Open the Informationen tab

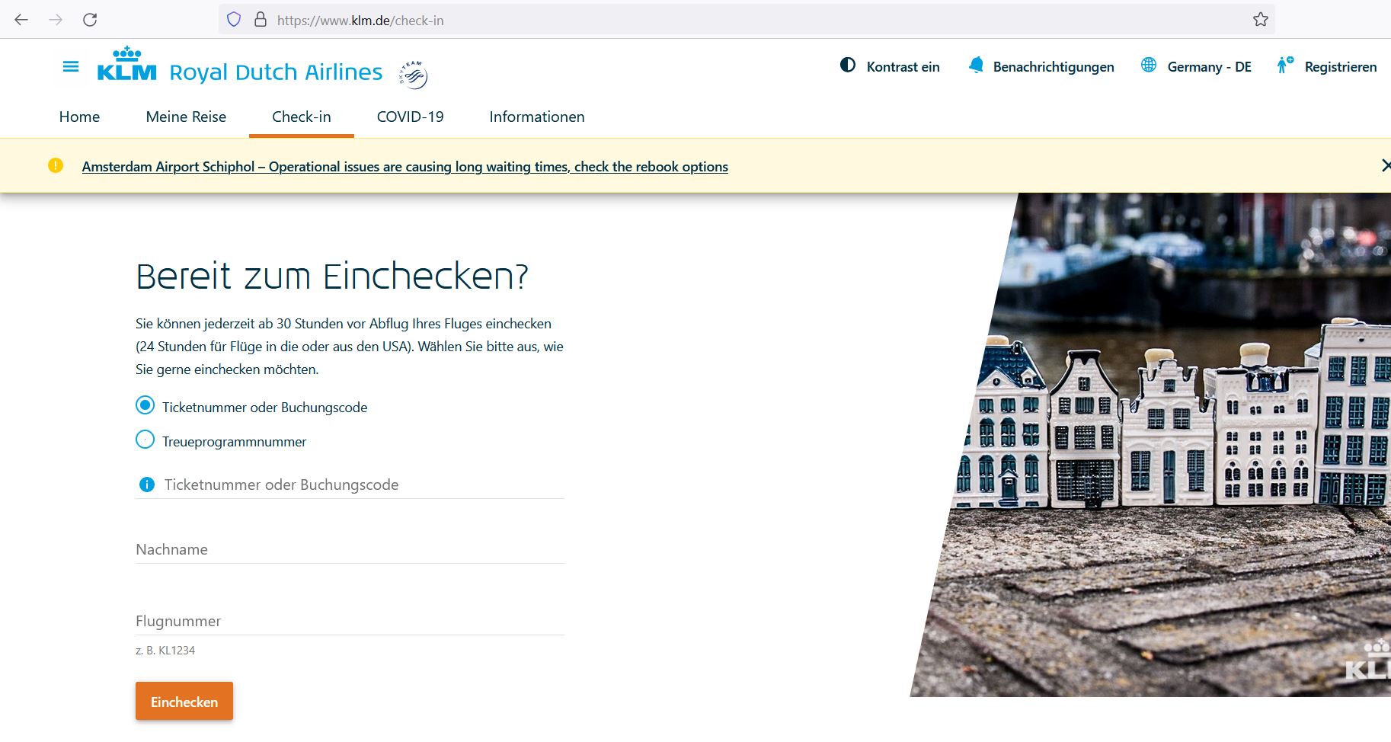[x=537, y=117]
